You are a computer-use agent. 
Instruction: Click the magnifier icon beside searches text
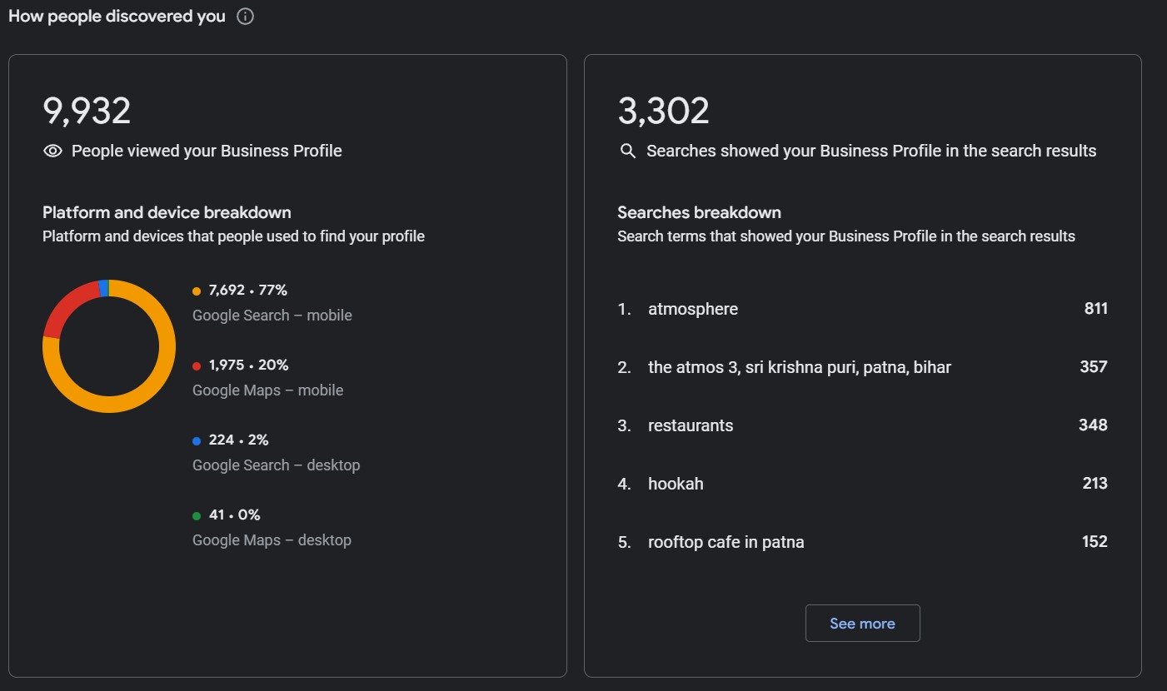628,151
